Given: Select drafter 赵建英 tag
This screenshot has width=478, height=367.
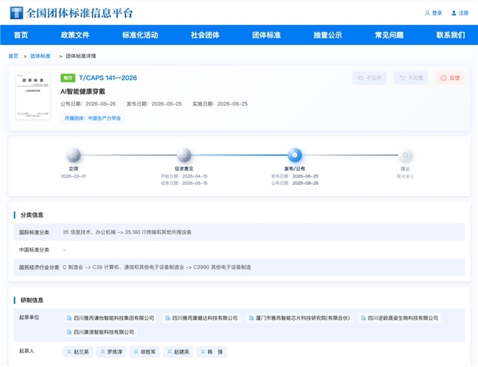Looking at the screenshot, I should tap(178, 352).
